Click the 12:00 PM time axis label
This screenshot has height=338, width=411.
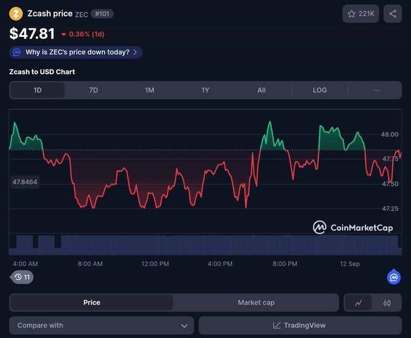(x=155, y=264)
